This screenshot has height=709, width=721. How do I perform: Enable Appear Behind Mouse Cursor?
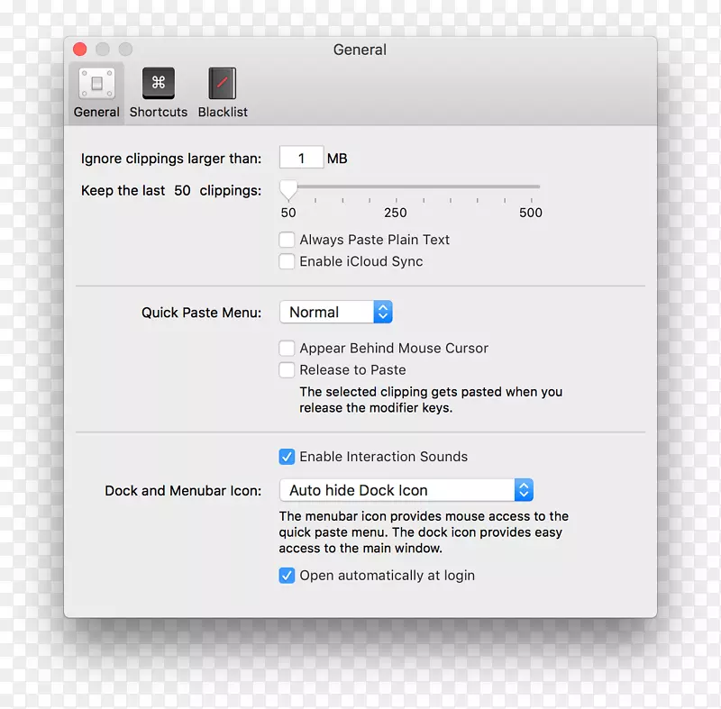[287, 348]
